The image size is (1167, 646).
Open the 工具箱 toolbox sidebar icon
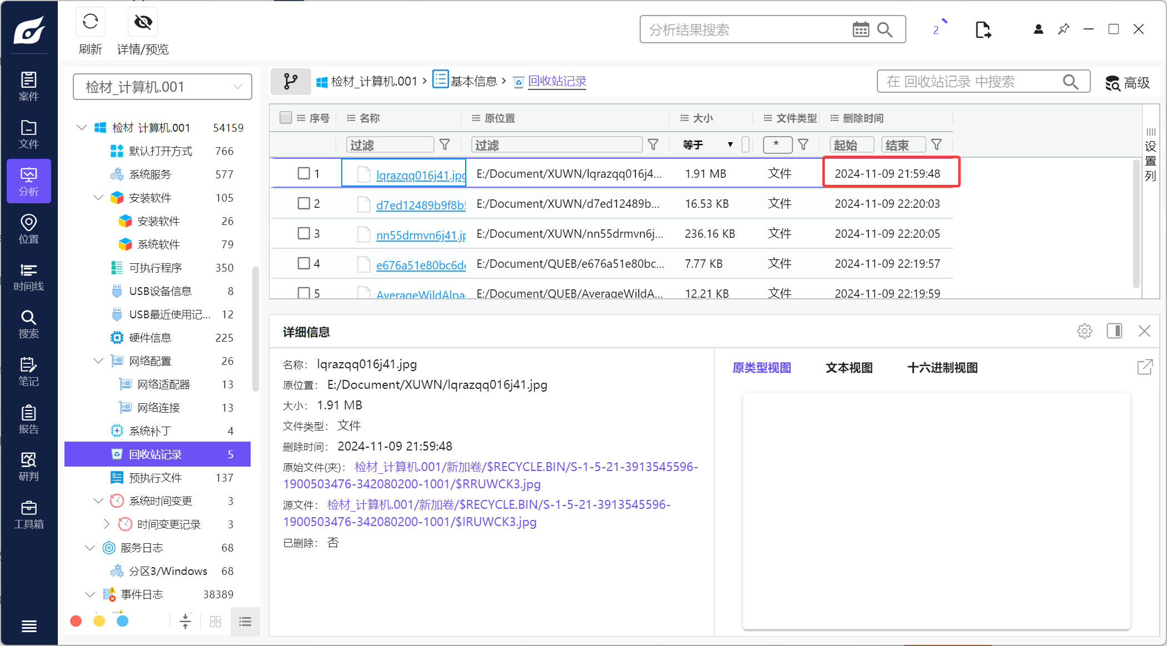coord(28,514)
